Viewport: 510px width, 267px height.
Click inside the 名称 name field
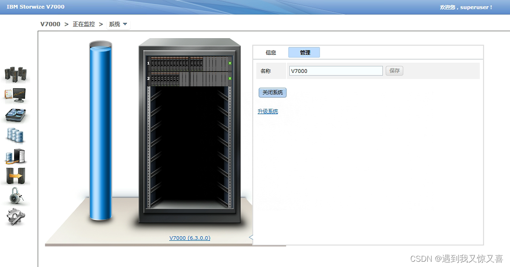[335, 71]
